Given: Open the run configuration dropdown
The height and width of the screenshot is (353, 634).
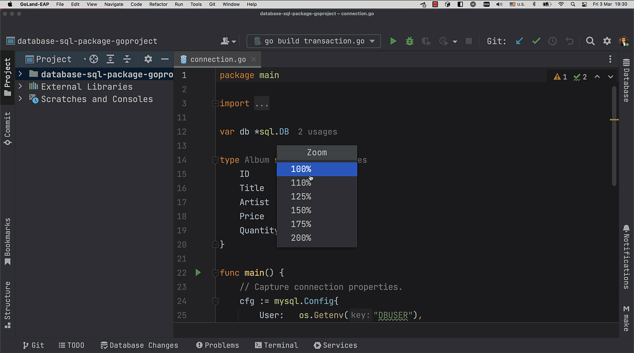Looking at the screenshot, I should pos(314,41).
